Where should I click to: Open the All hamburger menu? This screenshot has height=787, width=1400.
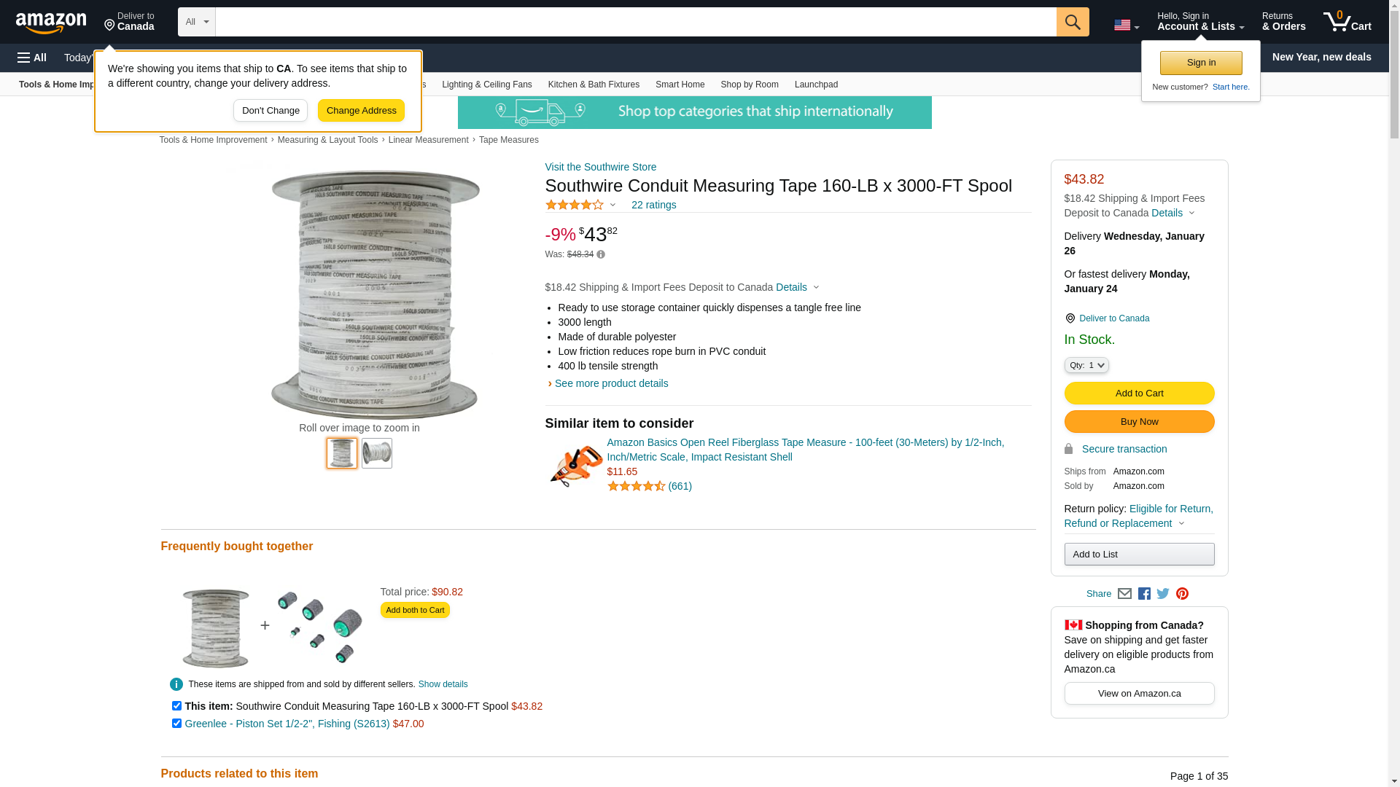32,58
